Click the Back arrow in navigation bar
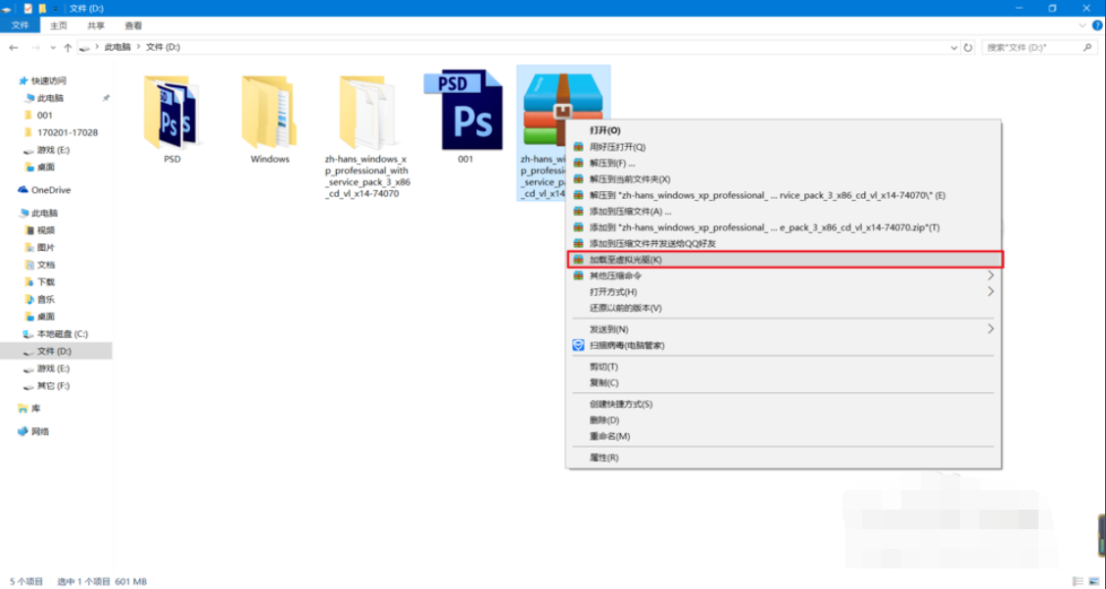 click(14, 47)
